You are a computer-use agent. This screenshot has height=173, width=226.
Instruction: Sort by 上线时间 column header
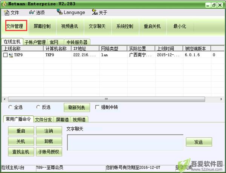[169, 49]
